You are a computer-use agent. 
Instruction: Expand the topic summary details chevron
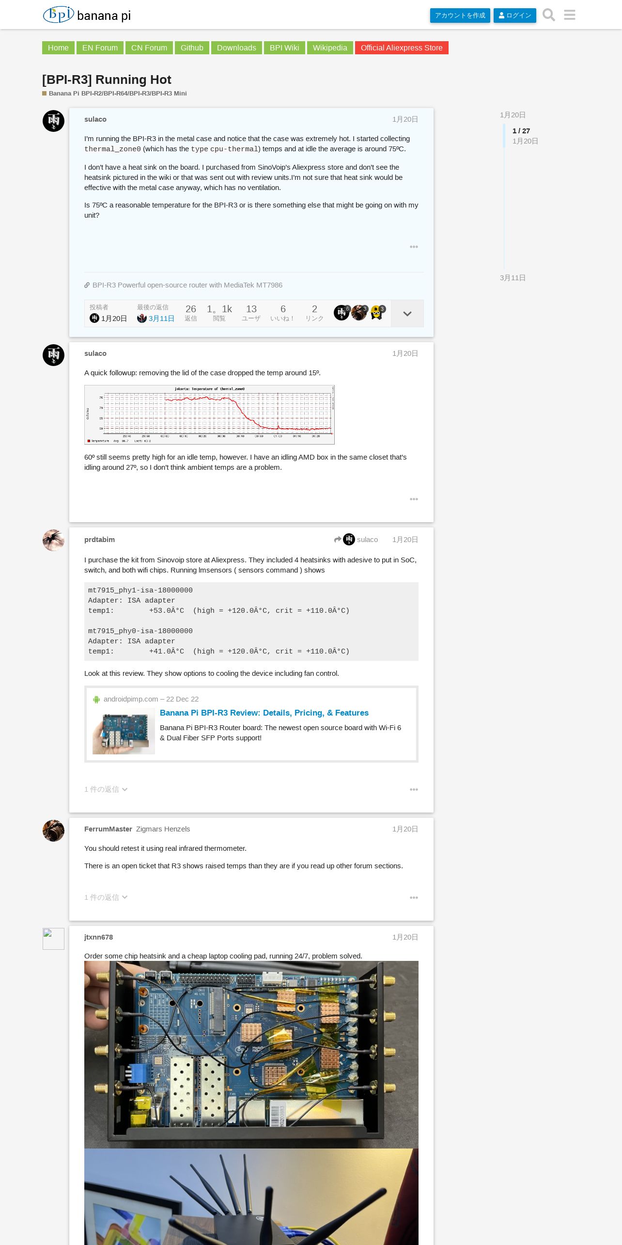click(x=407, y=314)
